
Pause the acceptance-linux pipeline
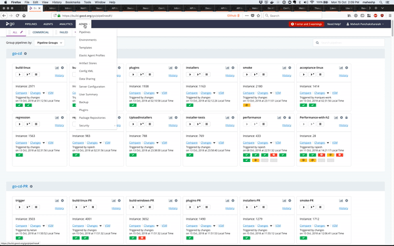[320, 75]
